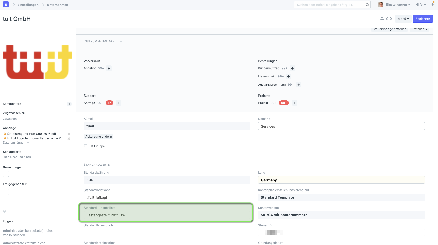This screenshot has height=245, width=438.
Task: Open the Domäne field with Services
Action: pyautogui.click(x=342, y=126)
